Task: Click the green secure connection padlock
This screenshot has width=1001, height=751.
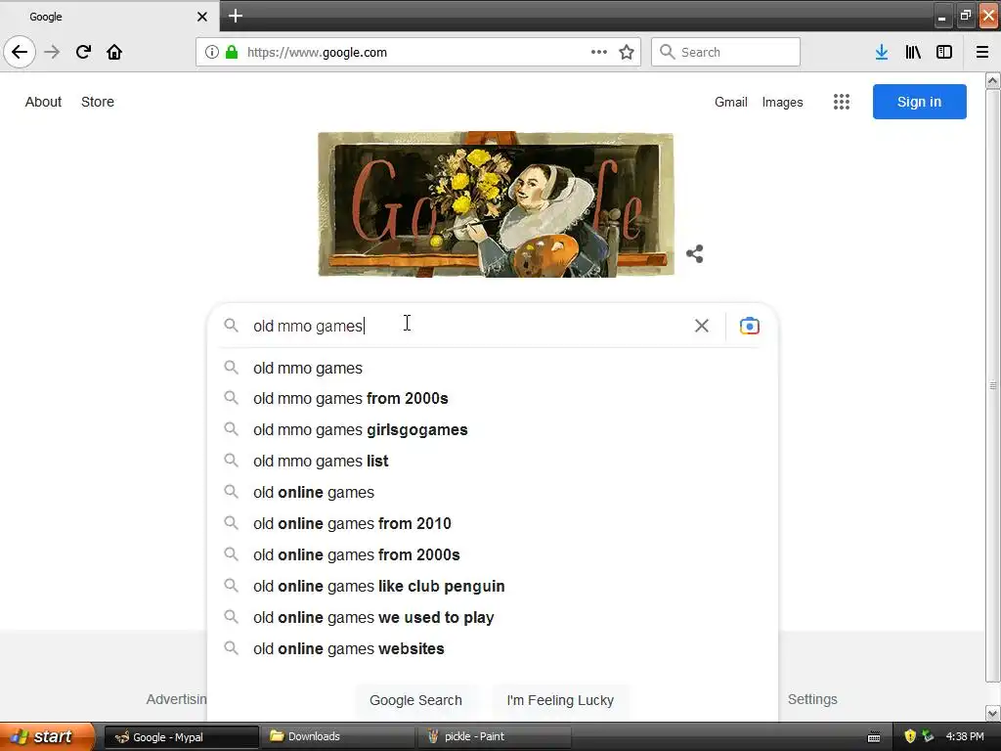Action: pyautogui.click(x=232, y=52)
